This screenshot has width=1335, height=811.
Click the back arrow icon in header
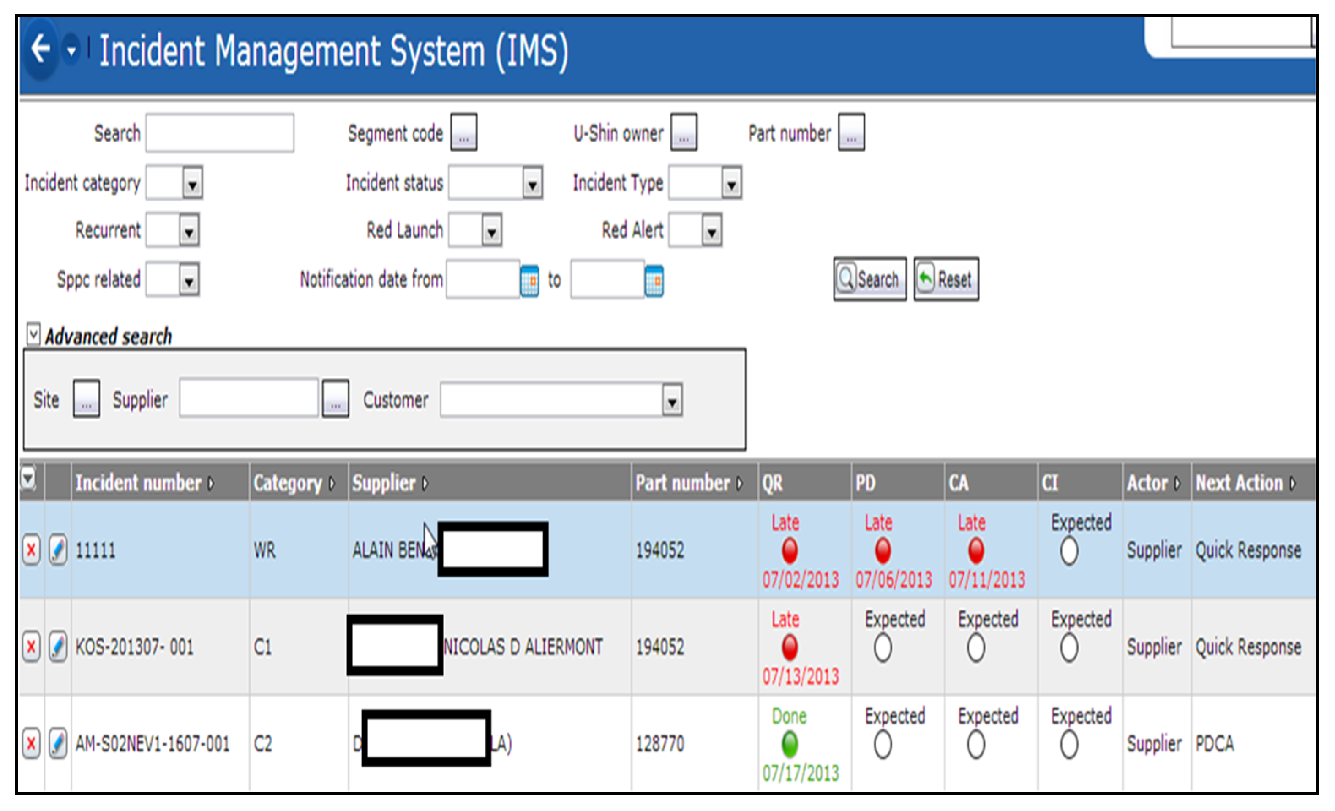coord(41,49)
